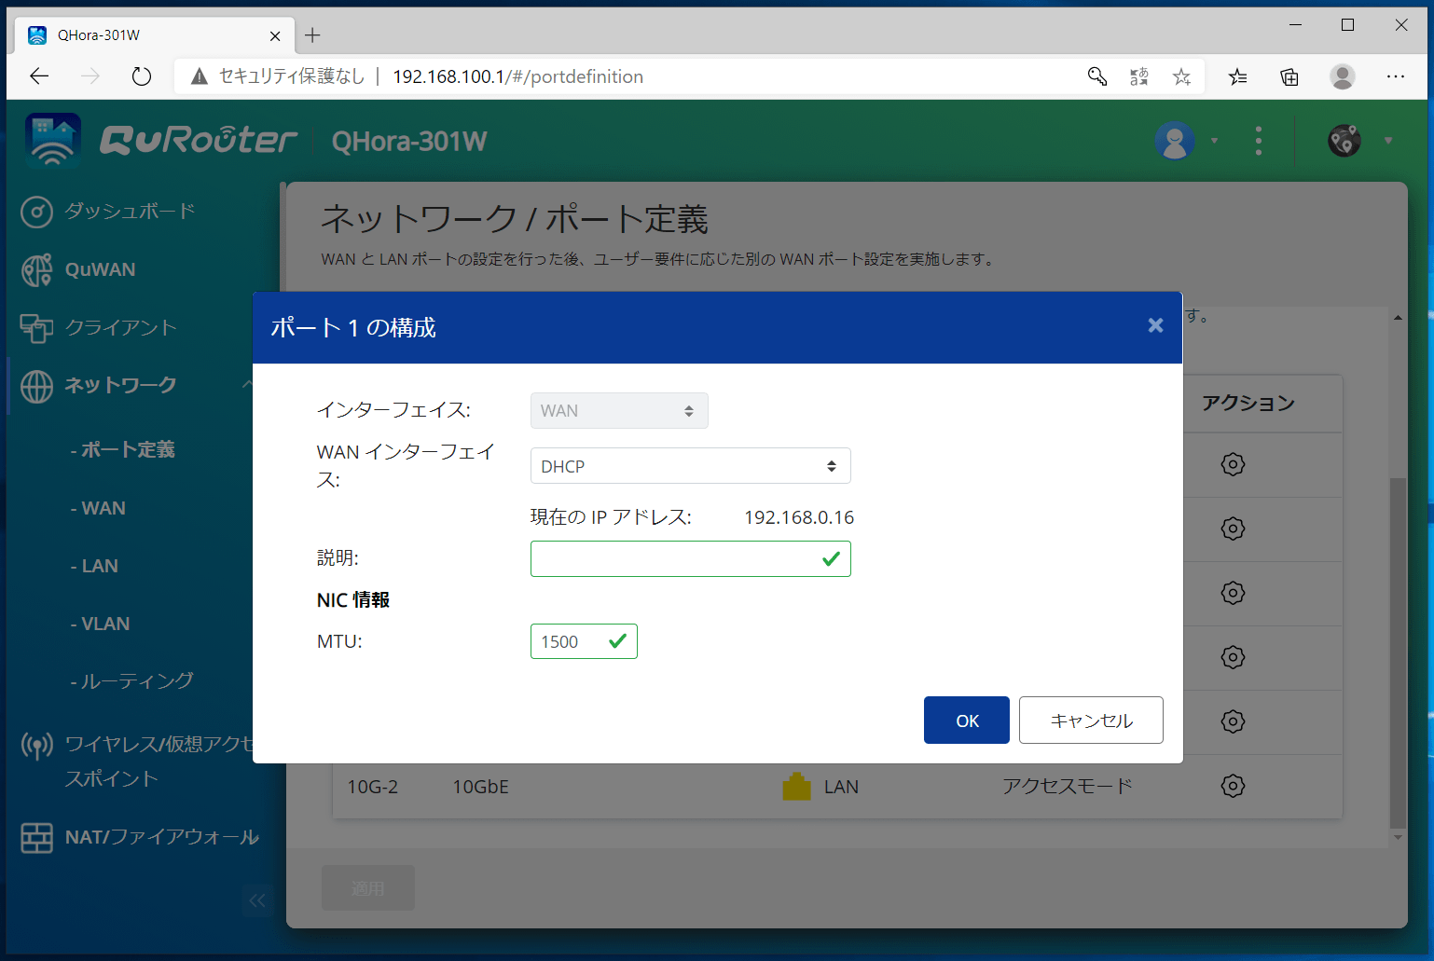The height and width of the screenshot is (961, 1434).
Task: Click the address bar URL
Action: 517,76
